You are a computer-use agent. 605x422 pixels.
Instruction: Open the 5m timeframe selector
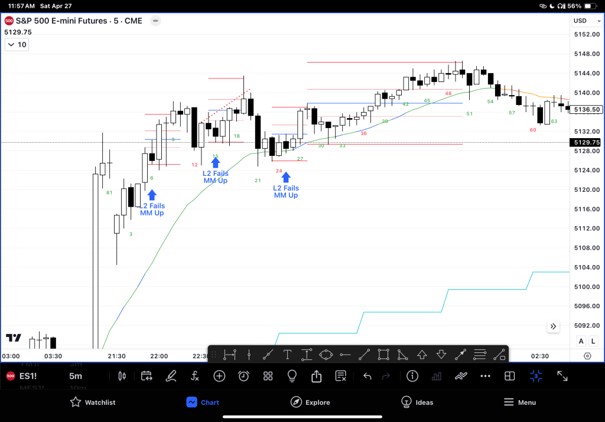[x=76, y=376]
